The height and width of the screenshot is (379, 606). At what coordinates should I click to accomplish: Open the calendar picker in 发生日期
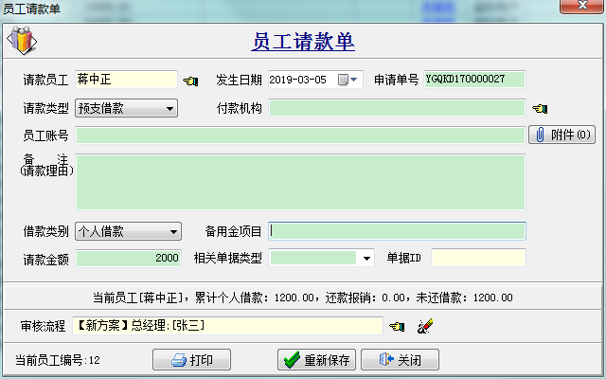tap(348, 80)
